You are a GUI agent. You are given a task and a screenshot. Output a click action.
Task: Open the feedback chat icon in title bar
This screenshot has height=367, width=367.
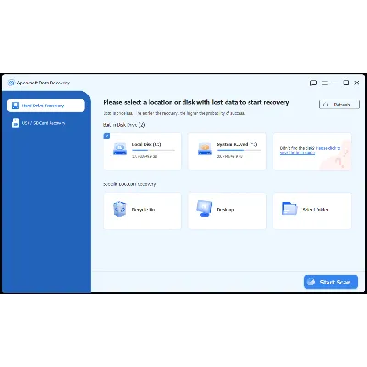[313, 83]
